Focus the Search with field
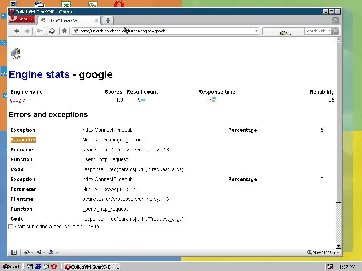 click(x=318, y=31)
